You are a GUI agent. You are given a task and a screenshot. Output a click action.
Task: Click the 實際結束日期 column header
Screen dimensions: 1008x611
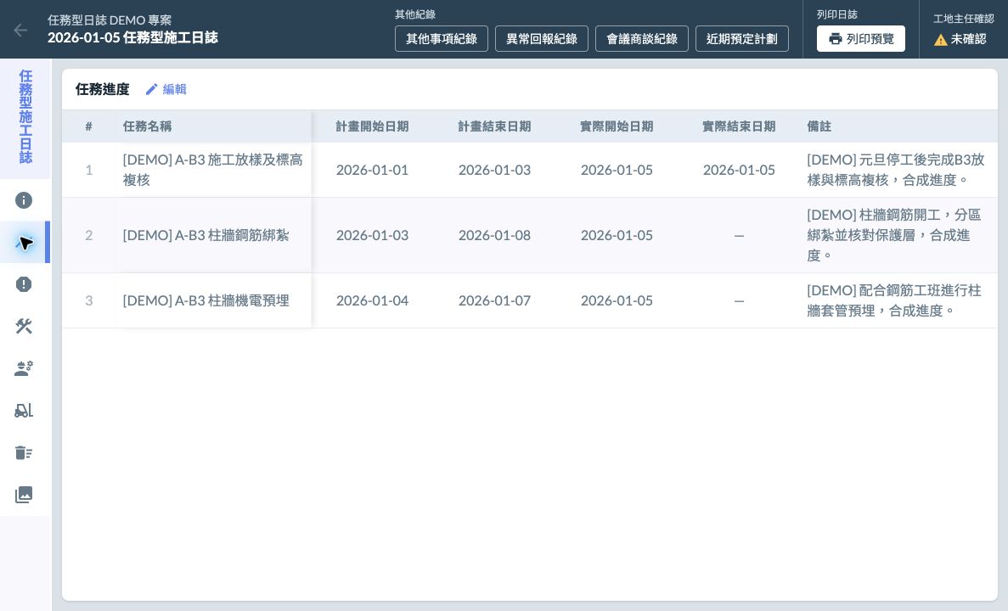pyautogui.click(x=739, y=126)
